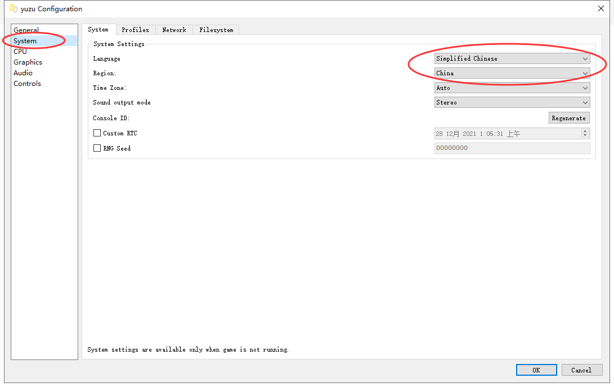Click the RNG Seed input field

pos(512,148)
